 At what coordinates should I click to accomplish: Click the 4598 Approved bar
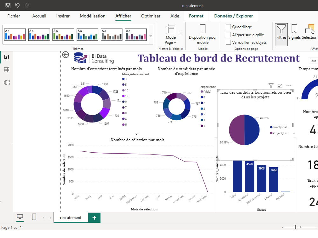pyautogui.click(x=249, y=176)
